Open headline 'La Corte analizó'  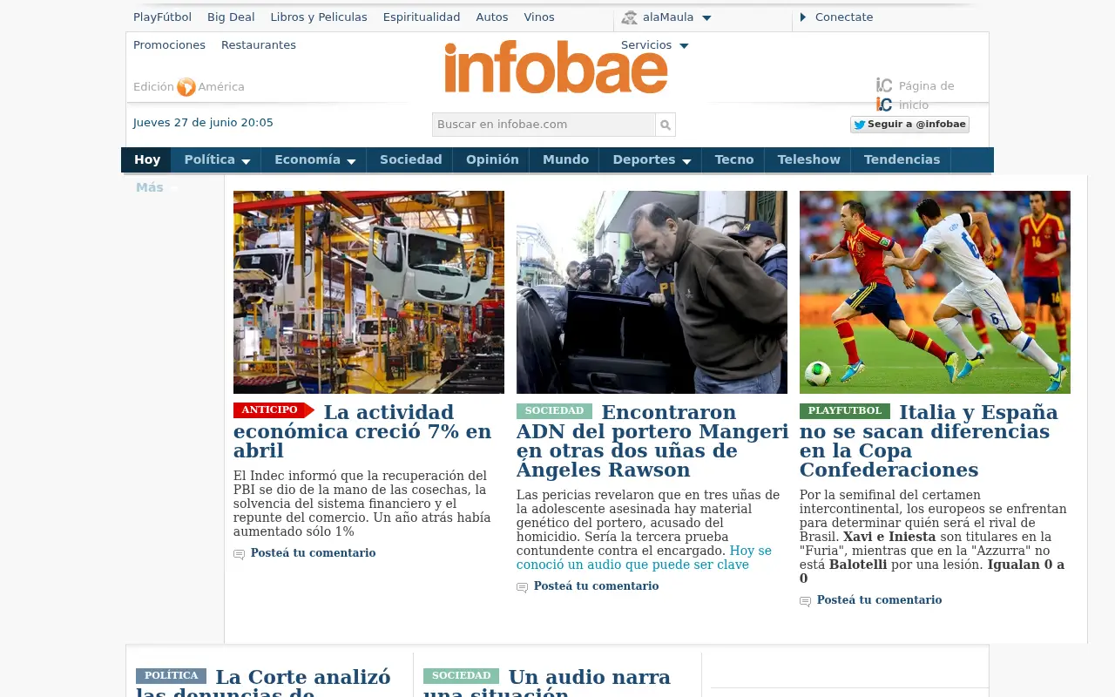pos(264,682)
